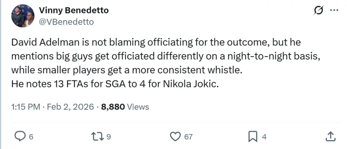This screenshot has height=149, width=347.
Task: Click the bookmark count number 4
Action: point(264,137)
